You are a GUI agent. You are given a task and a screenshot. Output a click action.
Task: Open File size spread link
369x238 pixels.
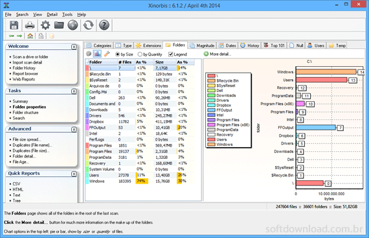point(27,139)
